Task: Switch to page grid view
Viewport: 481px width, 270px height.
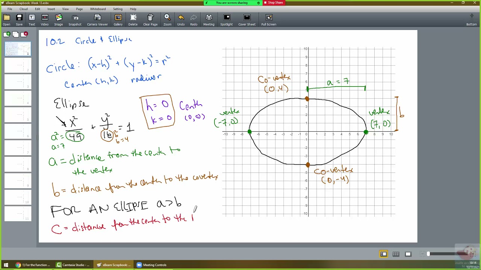Action: click(396, 254)
